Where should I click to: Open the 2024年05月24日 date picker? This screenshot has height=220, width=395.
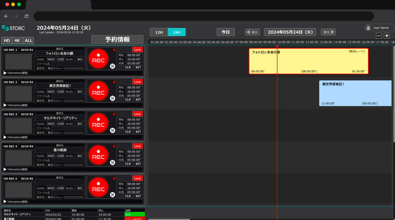pyautogui.click(x=290, y=32)
